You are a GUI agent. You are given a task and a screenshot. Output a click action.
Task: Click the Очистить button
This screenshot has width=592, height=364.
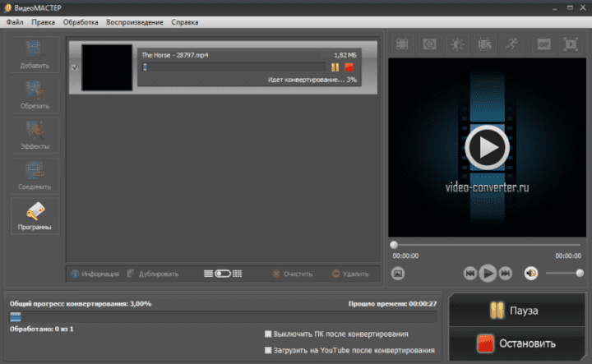point(293,274)
